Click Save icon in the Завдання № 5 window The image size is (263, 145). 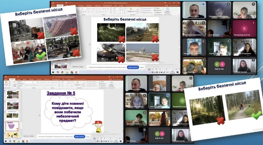pyautogui.click(x=5, y=76)
